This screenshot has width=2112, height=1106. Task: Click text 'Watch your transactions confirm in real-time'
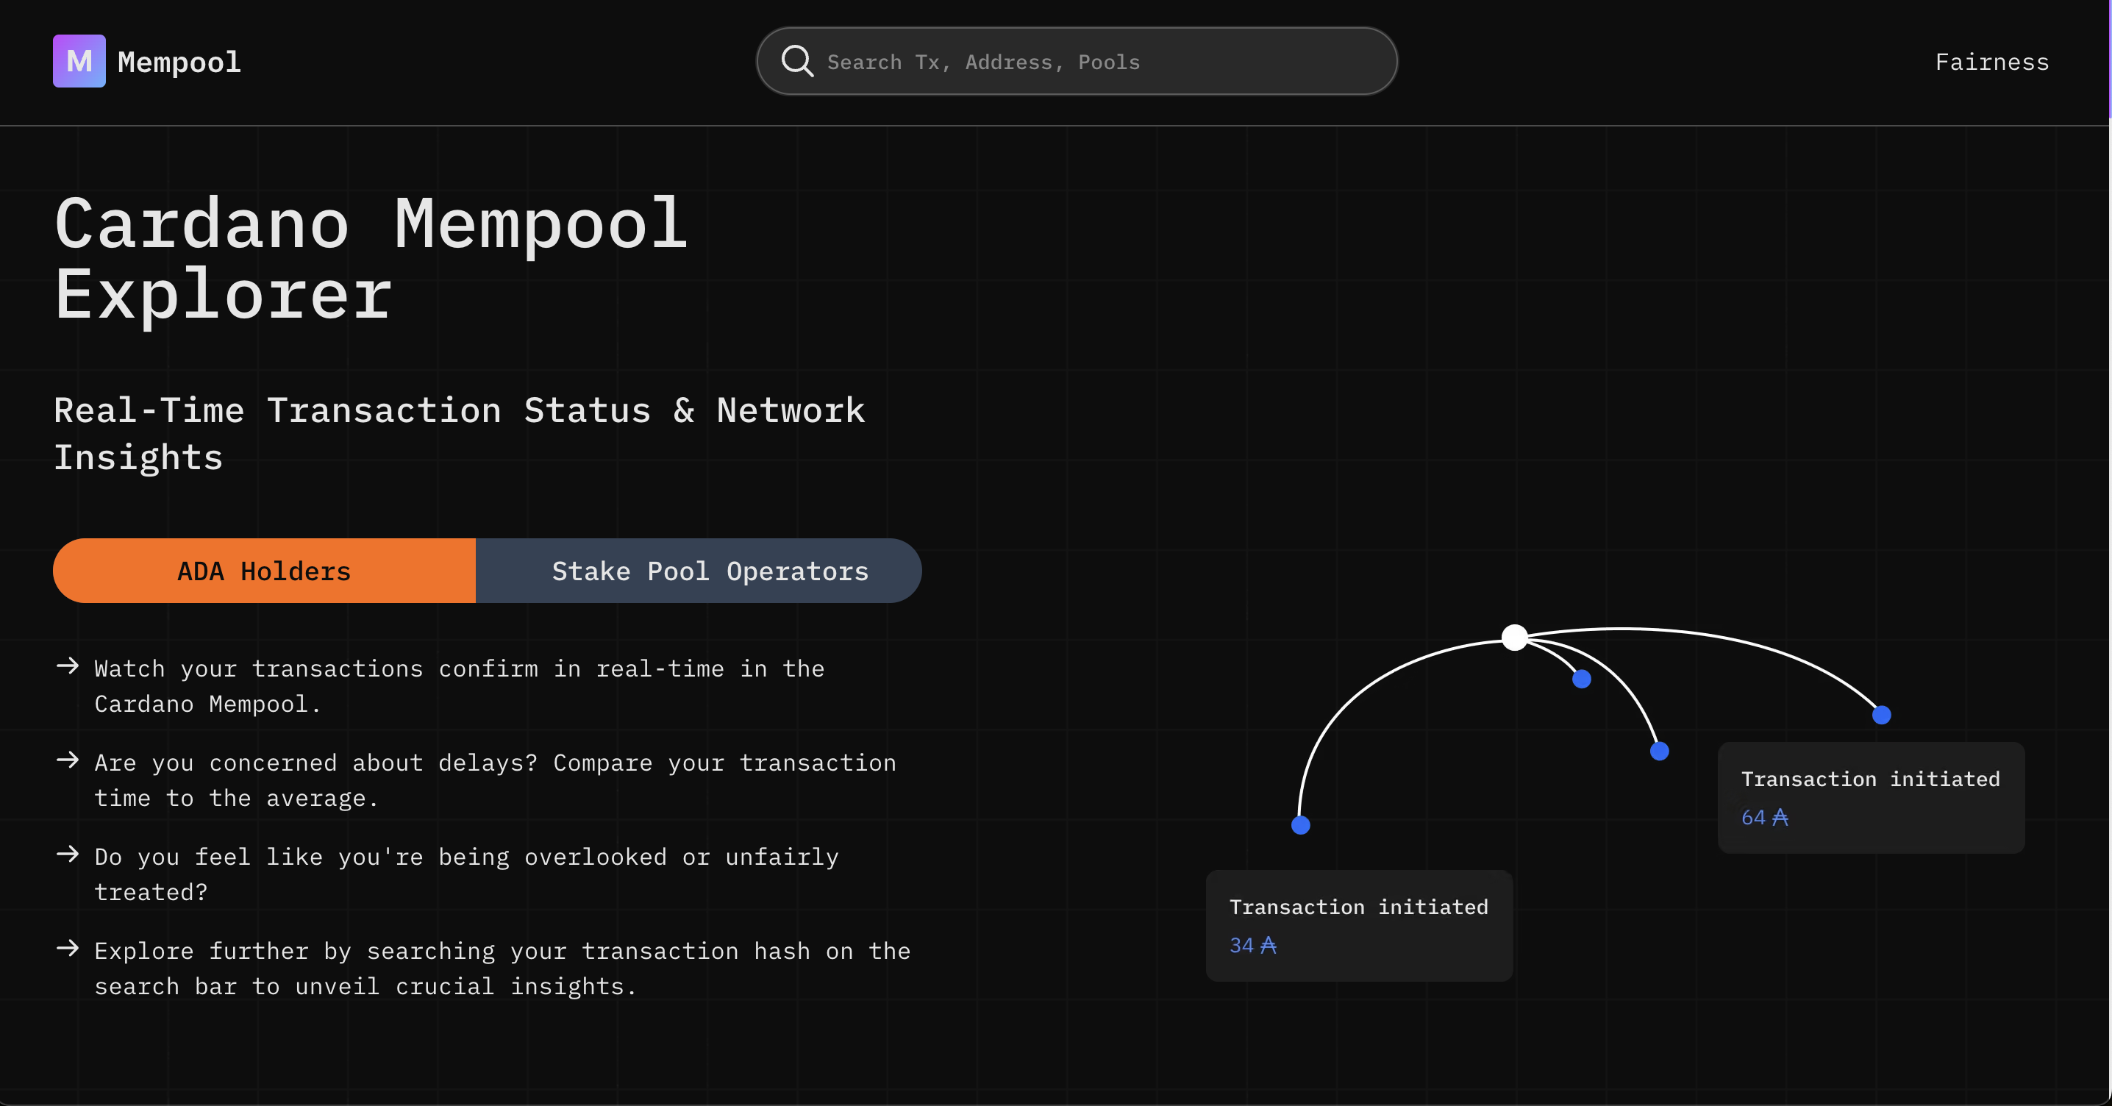pos(408,669)
